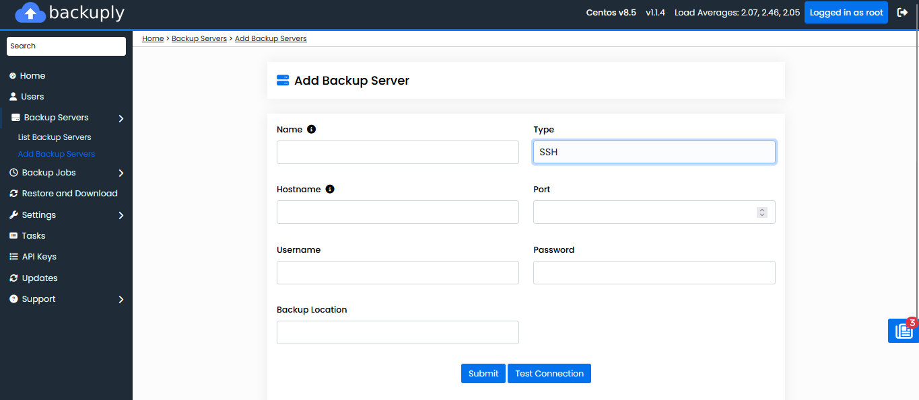Open the news widget with badge 3
Screen dimensions: 919x400
(x=903, y=331)
